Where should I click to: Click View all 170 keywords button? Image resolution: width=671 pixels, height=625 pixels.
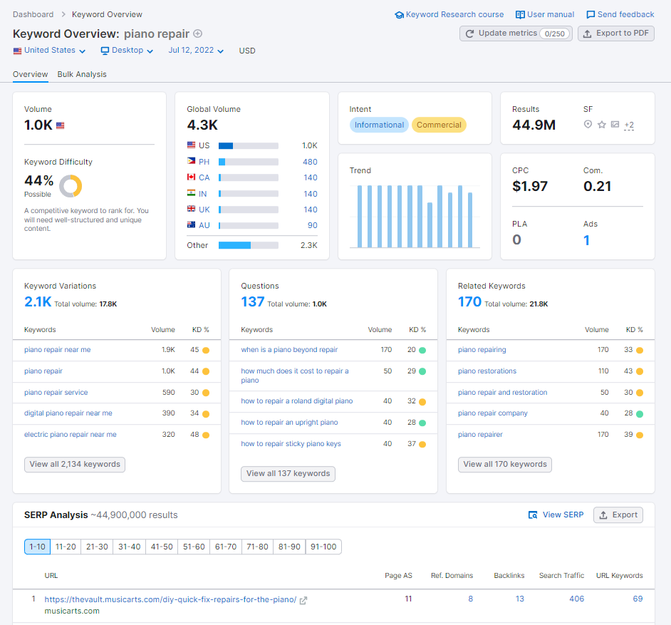click(505, 465)
